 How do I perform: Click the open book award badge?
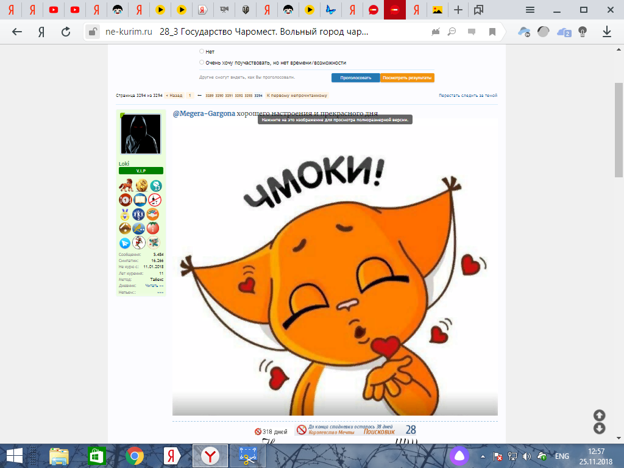(x=140, y=200)
